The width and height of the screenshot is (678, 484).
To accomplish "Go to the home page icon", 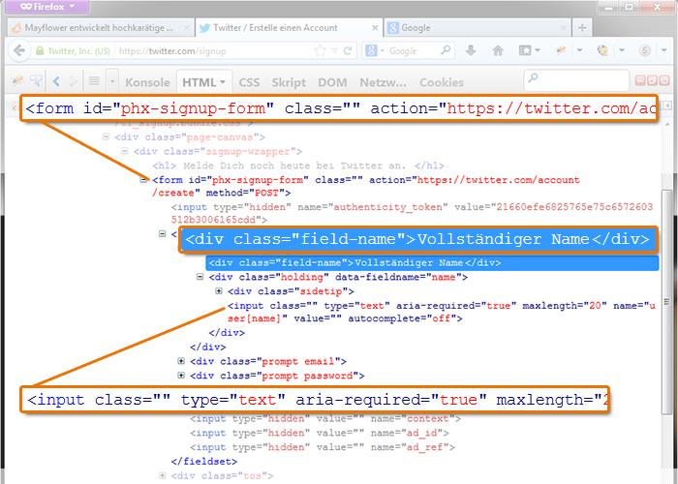I will click(x=498, y=51).
